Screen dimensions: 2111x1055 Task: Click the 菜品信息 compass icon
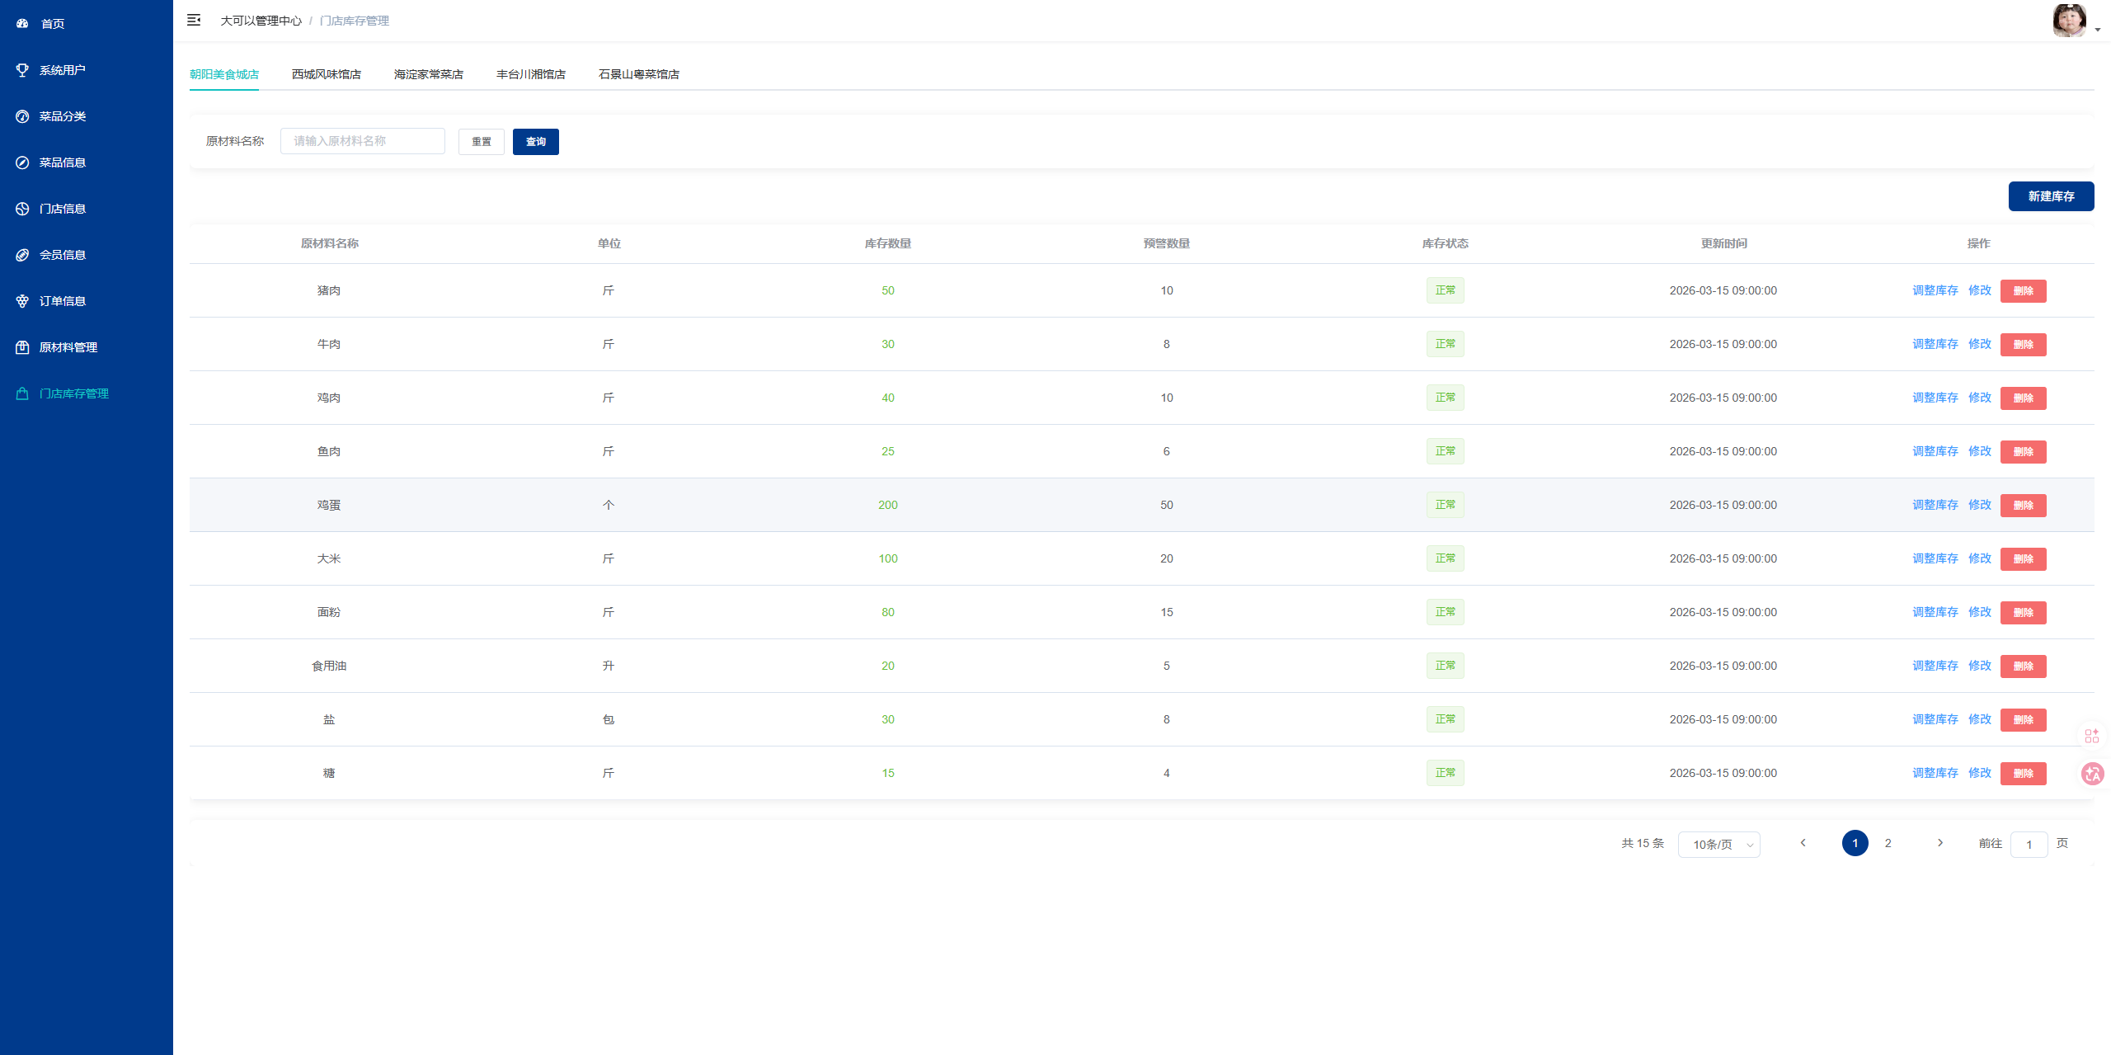pos(22,162)
